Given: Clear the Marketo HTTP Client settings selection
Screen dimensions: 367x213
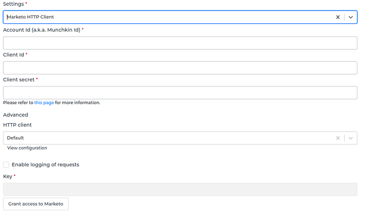Looking at the screenshot, I should [x=338, y=17].
